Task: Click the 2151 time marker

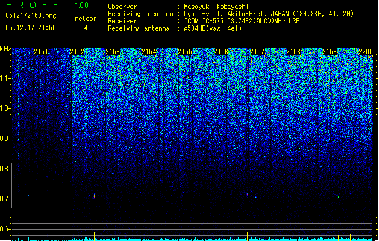Action: pyautogui.click(x=41, y=52)
